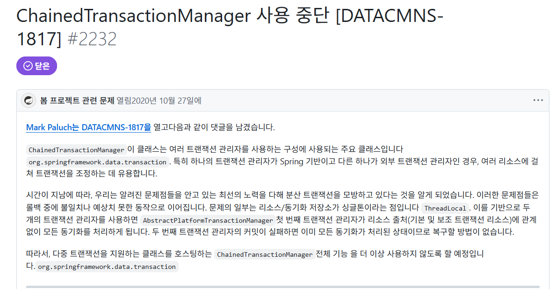Click the purple 닫은 status badge text
Screen dimensions: 556x289
pyautogui.click(x=42, y=66)
